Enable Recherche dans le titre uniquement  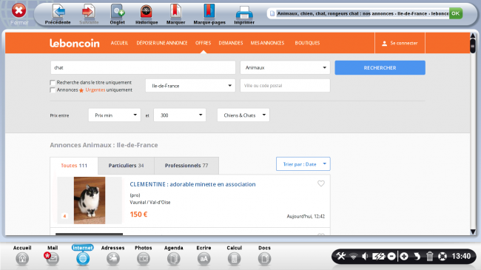(53, 83)
